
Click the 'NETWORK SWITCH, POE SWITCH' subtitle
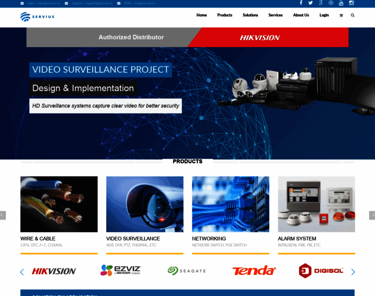tap(219, 245)
